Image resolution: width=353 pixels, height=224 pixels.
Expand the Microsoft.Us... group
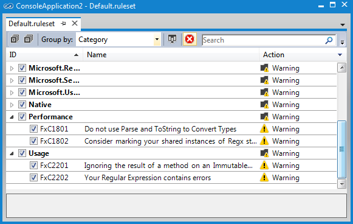click(x=12, y=93)
